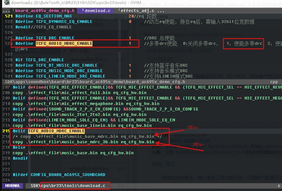The image size is (282, 191).
Task: Click the value 1 on the TCFG_AUDIO_MDRC_ENABLE define line
Action: coord(130,43)
